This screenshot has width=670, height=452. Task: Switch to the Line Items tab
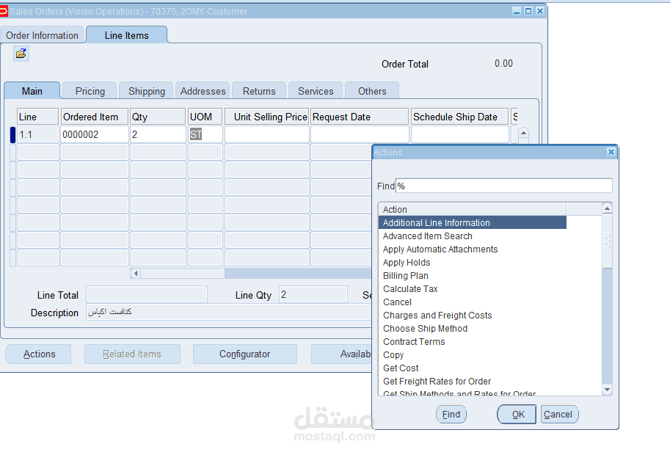pyautogui.click(x=126, y=35)
